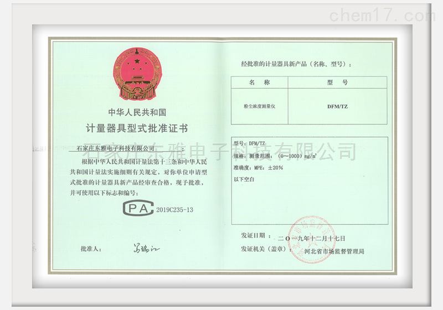
Task: Click the CPA approval mark logo
Action: [138, 208]
